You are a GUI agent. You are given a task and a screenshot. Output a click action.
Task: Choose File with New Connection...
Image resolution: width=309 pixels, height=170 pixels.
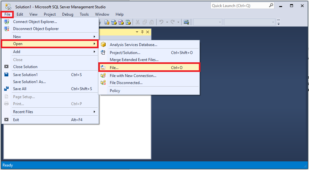point(149,76)
